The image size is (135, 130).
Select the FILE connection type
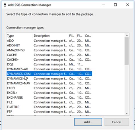click(x=49, y=102)
